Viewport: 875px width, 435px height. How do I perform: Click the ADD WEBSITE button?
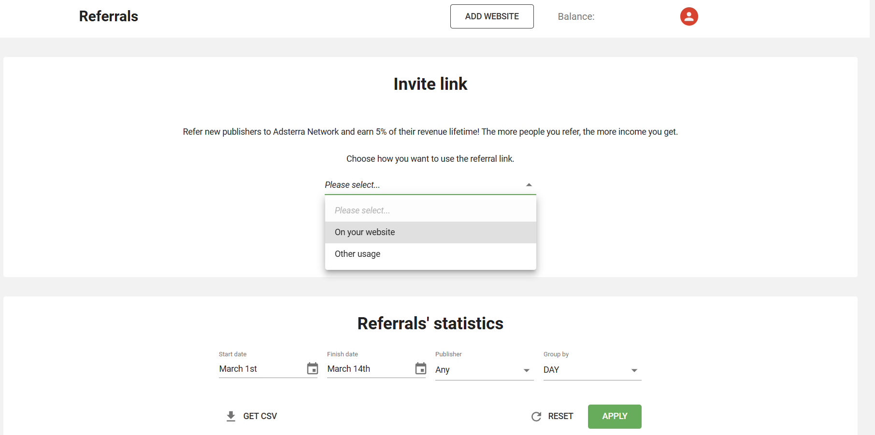tap(492, 16)
